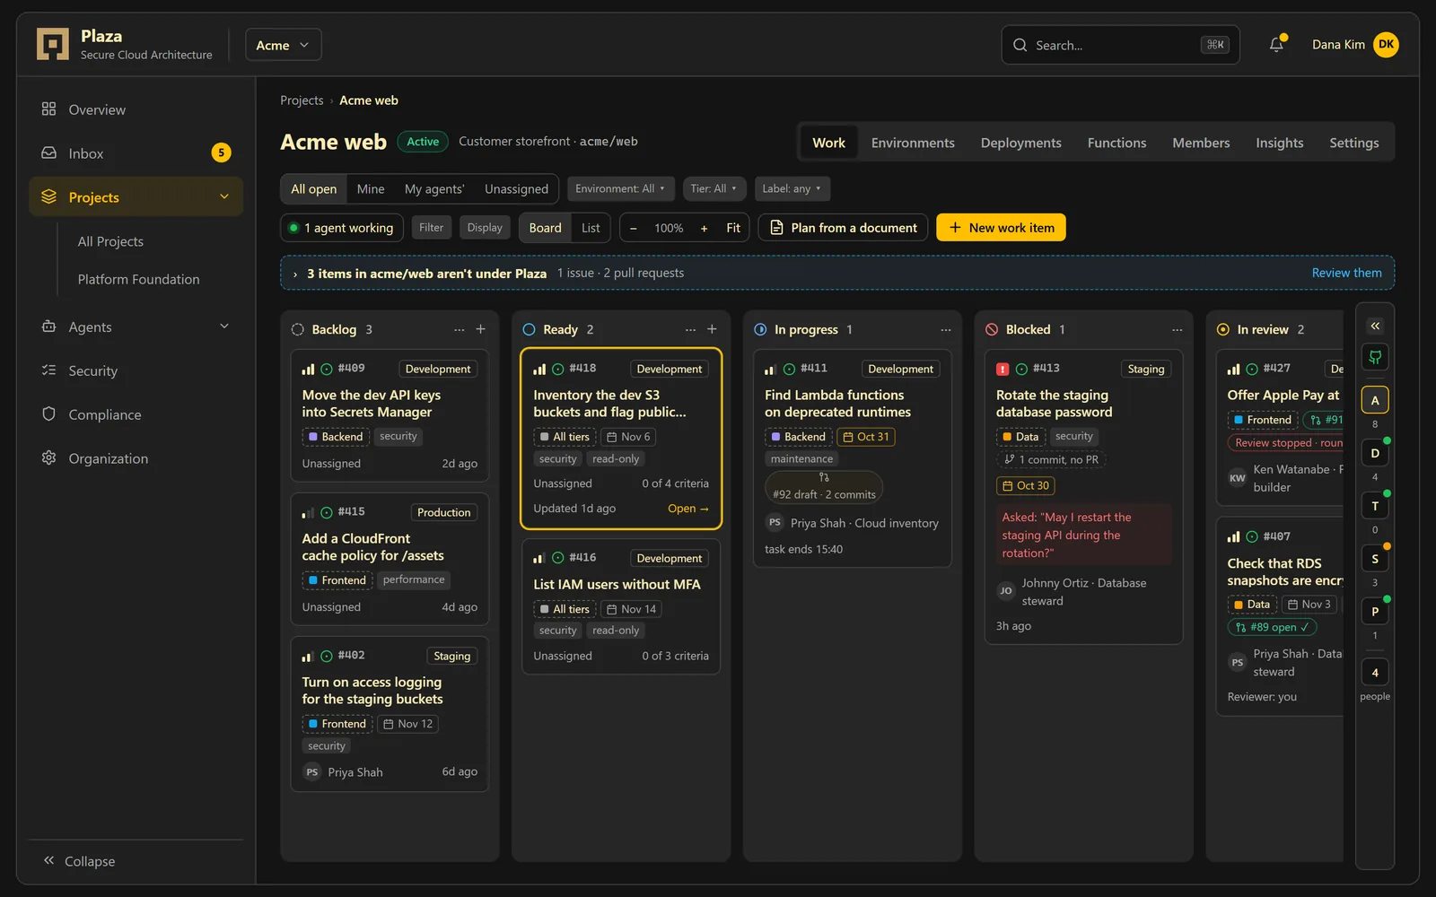The height and width of the screenshot is (897, 1436).
Task: Open Ready column more options
Action: point(690,329)
